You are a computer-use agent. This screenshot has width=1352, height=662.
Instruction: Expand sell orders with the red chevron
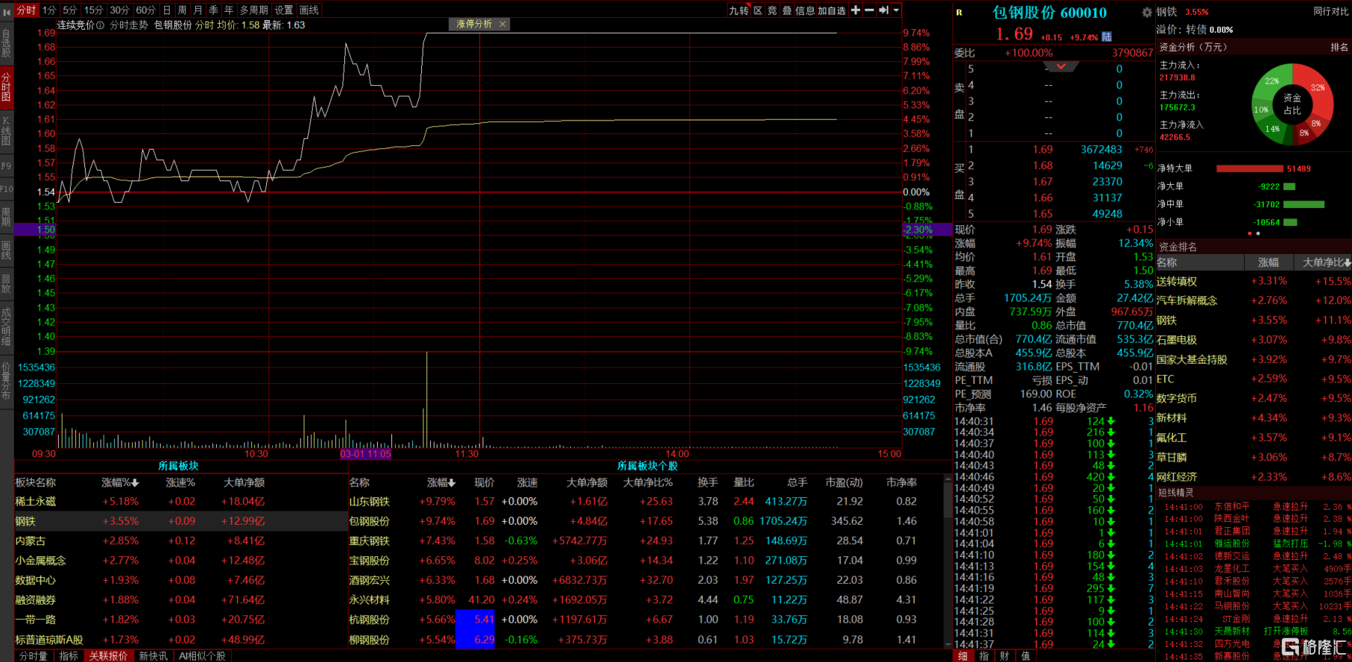[1061, 66]
